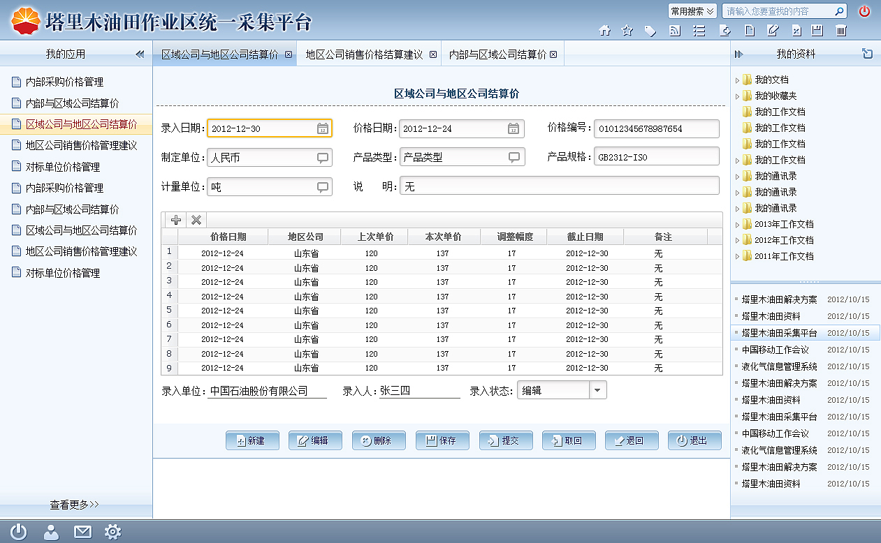This screenshot has width=881, height=543.
Task: Open the 常用搜索 dropdown
Action: (x=692, y=11)
